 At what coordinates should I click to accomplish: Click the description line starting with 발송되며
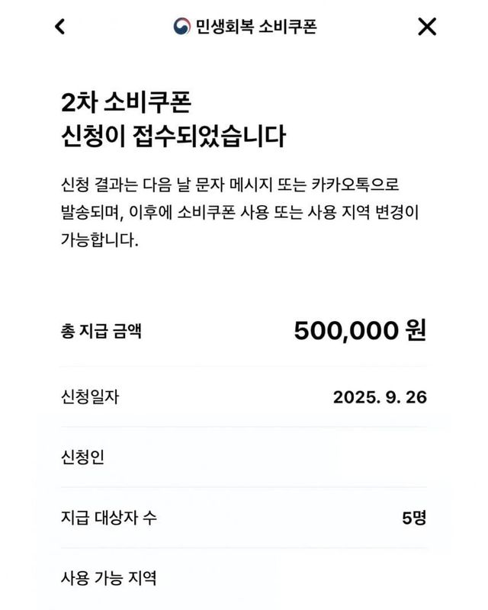tap(239, 215)
